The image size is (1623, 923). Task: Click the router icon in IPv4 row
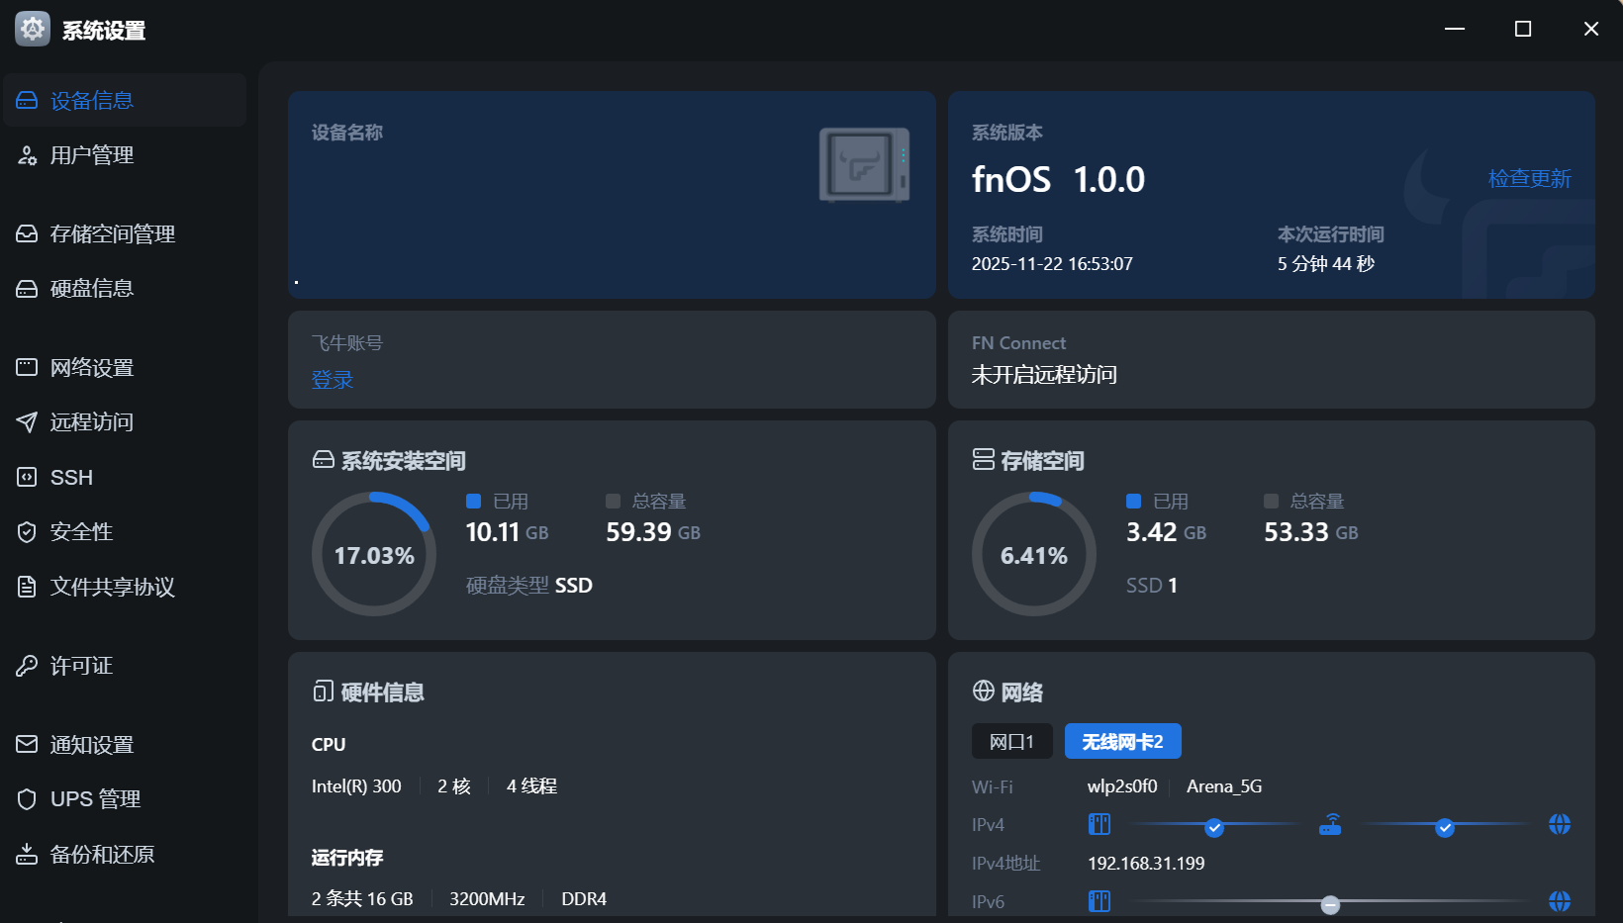[x=1330, y=824]
